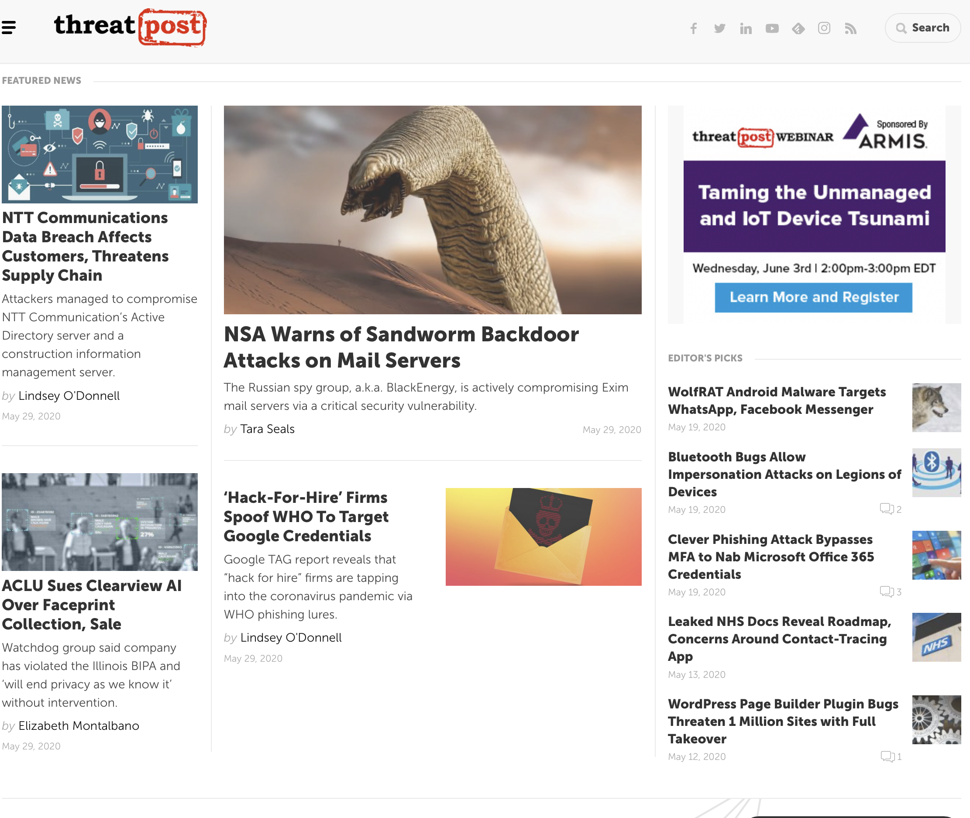The image size is (970, 818).
Task: Click the WolfRAT wolf thumbnail
Action: (936, 407)
